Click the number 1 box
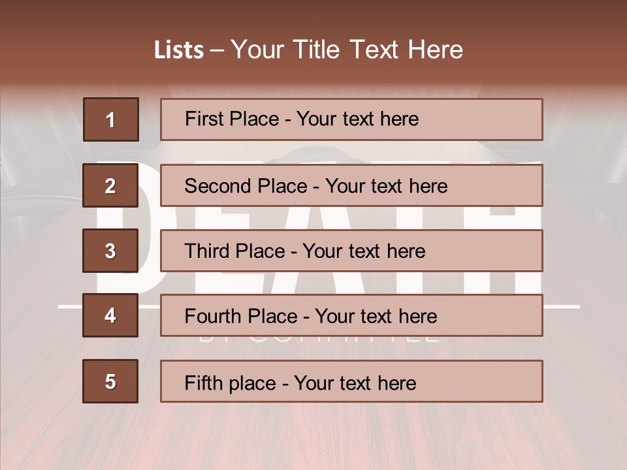Screen dimensions: 627x470 (111, 119)
